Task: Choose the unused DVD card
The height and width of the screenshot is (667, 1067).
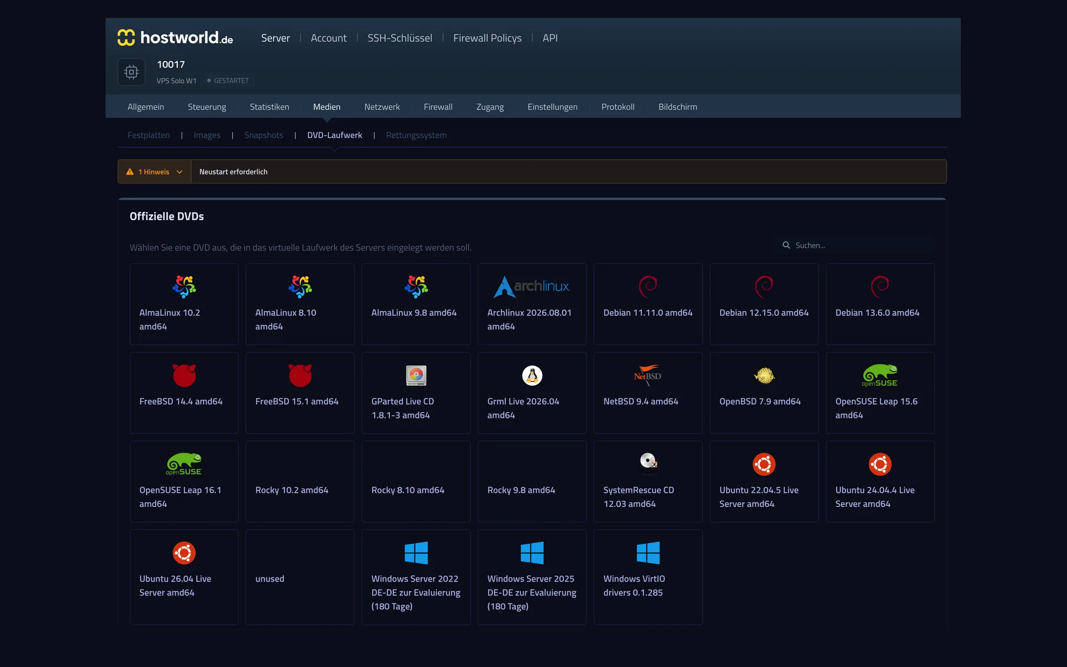Action: tap(300, 577)
